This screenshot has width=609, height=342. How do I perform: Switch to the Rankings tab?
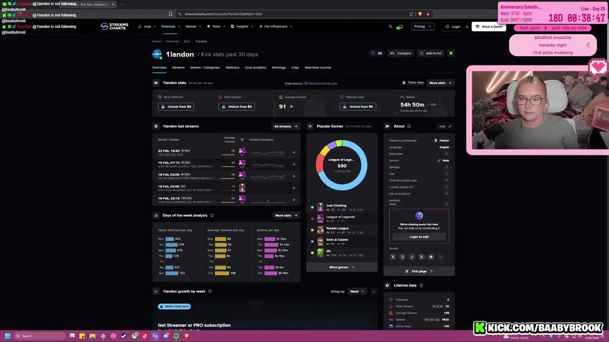pos(279,67)
